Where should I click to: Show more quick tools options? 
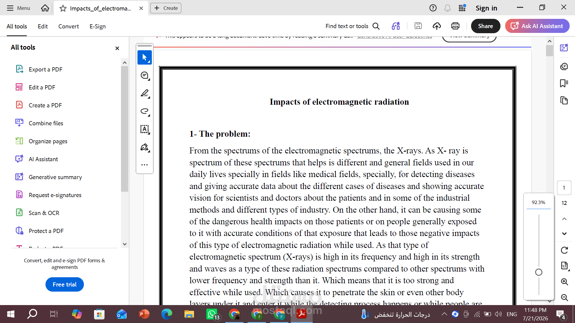point(145,164)
